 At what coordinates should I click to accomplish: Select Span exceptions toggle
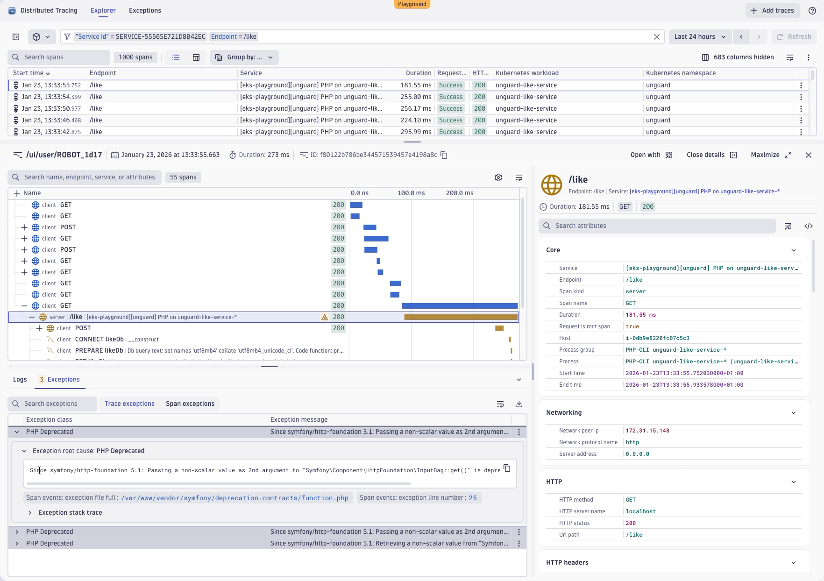[x=190, y=404]
